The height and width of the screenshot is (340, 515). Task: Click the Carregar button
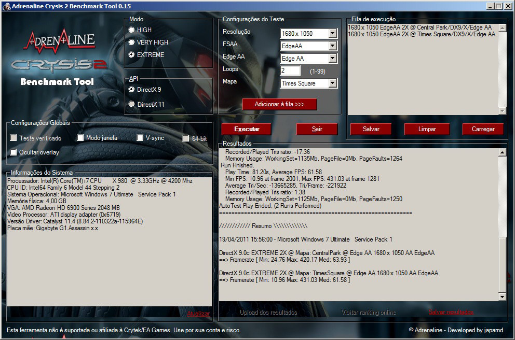tap(483, 129)
